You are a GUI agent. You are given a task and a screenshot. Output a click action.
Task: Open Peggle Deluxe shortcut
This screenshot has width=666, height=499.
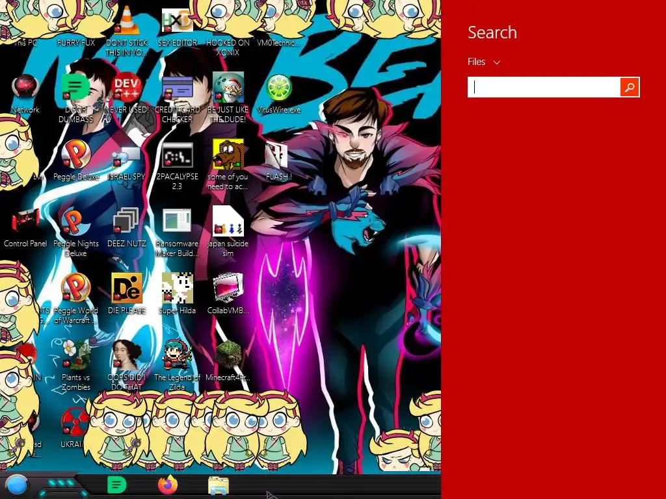(75, 153)
